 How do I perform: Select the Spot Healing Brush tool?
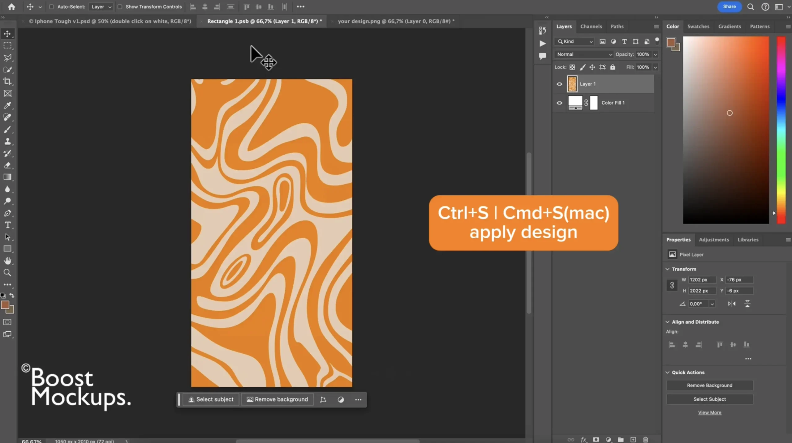tap(7, 117)
